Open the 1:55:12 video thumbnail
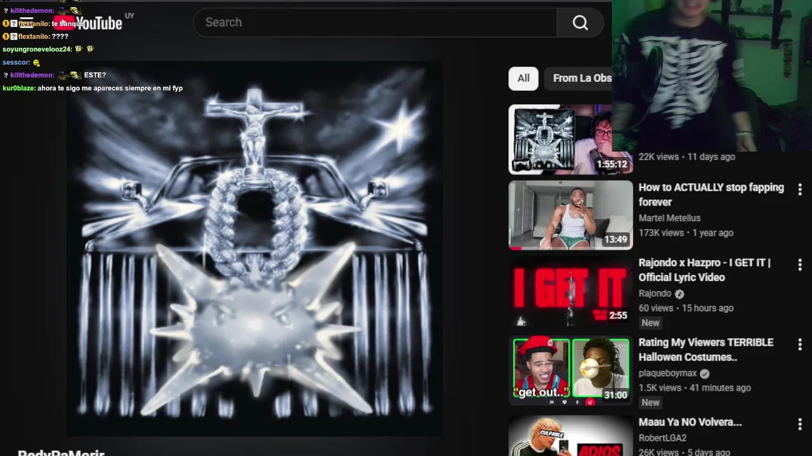Screen dimensions: 812x456 (x=570, y=139)
